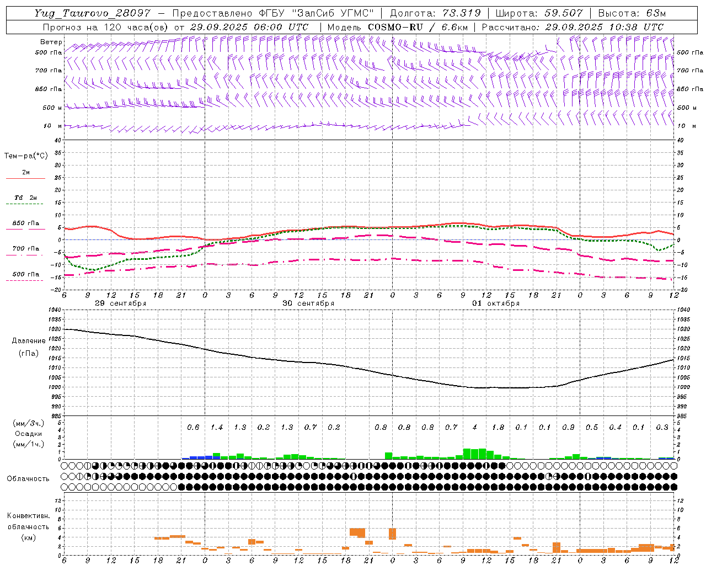Click the Долгота: 73.319 header field
Viewport: 706px width, 565px height.
coord(435,13)
